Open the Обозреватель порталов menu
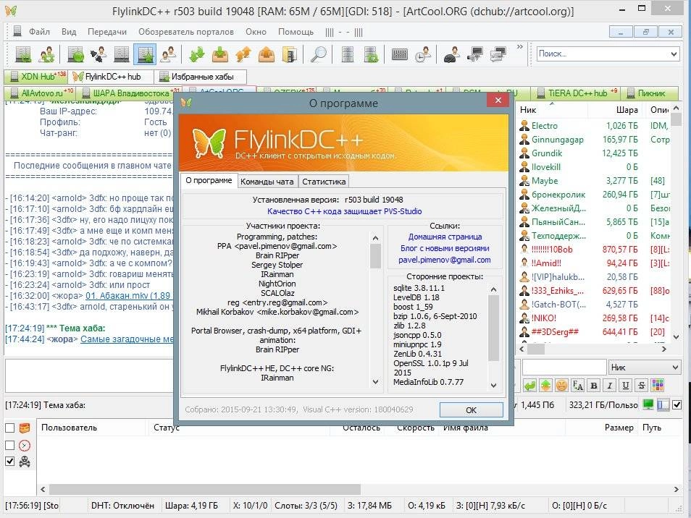The width and height of the screenshot is (691, 518). 186,32
